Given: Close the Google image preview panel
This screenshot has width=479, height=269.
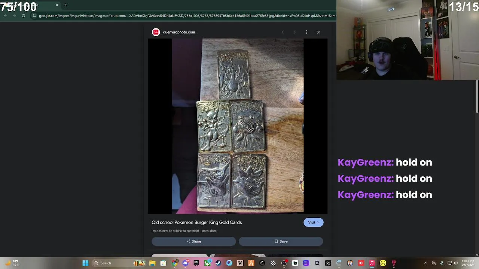Looking at the screenshot, I should point(318,32).
